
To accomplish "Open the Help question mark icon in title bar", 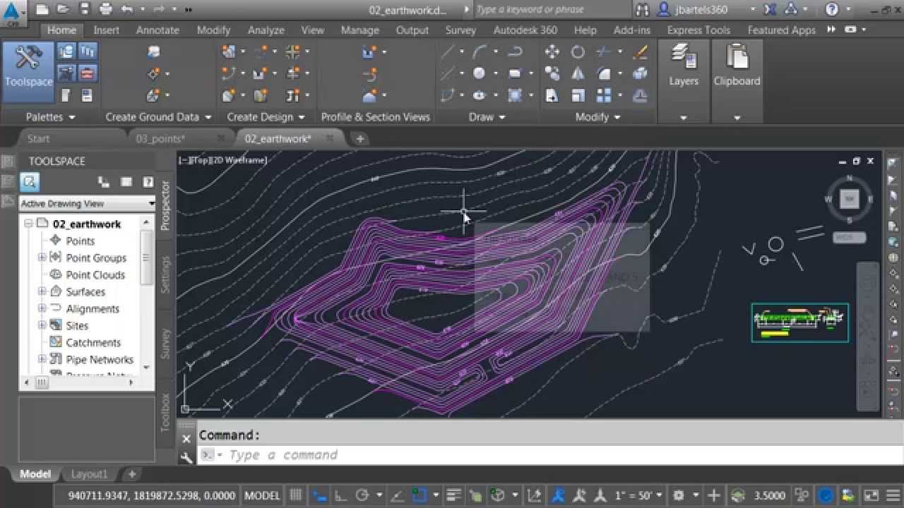I will point(831,9).
